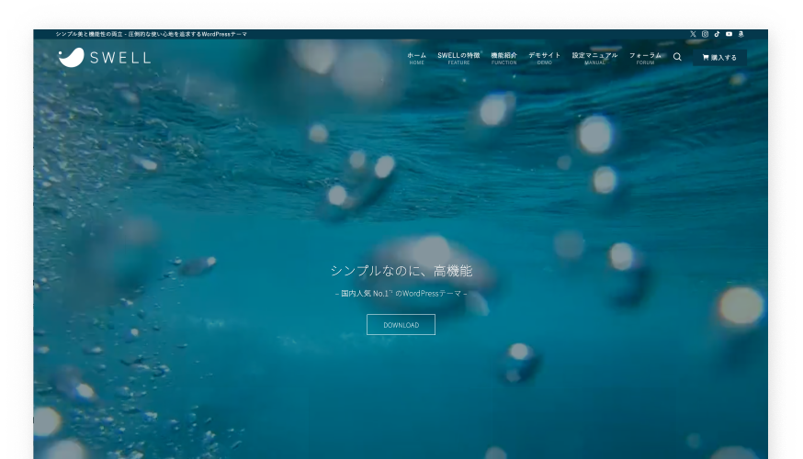The height and width of the screenshot is (459, 803).
Task: Navigate to 設定マニュアル (MANUAL)
Action: coord(594,57)
